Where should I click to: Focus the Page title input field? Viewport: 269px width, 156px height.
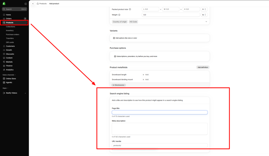pyautogui.click(x=160, y=113)
